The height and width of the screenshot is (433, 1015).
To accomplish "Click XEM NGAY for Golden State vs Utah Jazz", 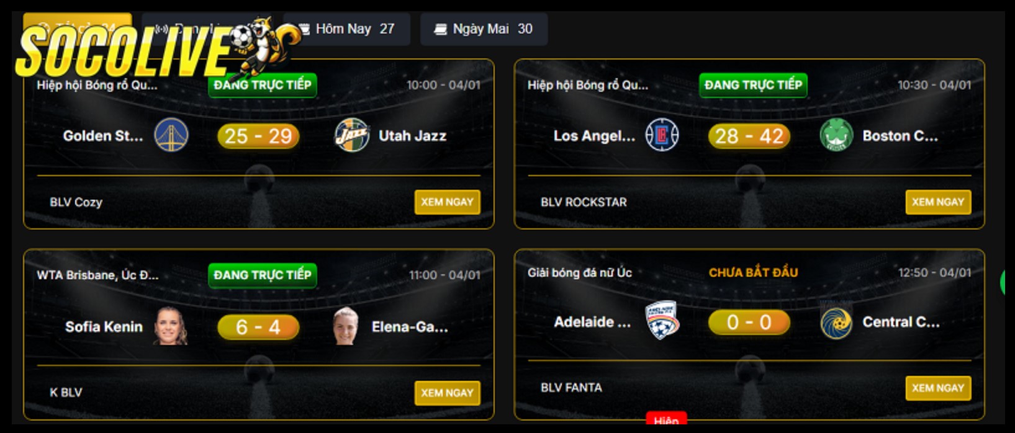I will tap(447, 202).
